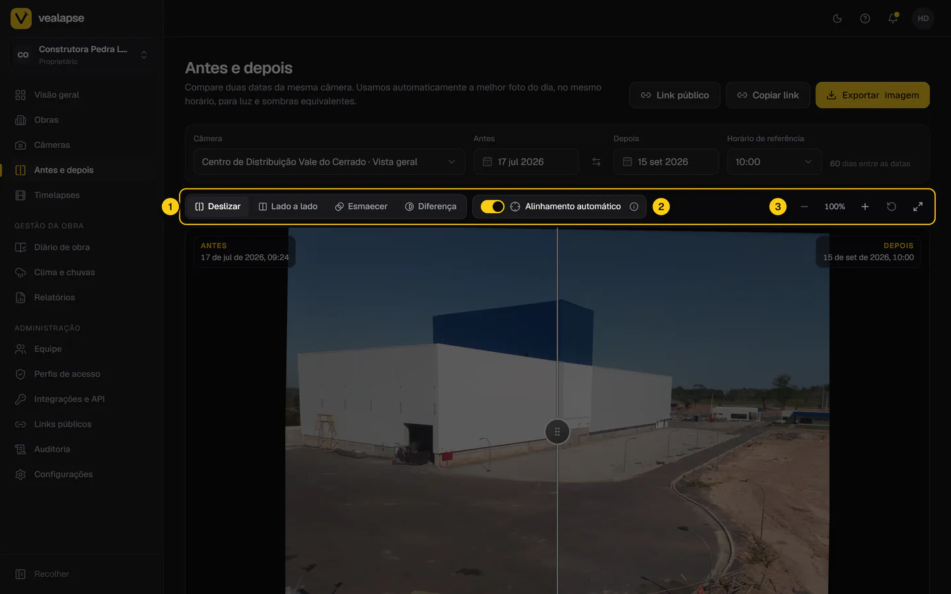The height and width of the screenshot is (594, 951).
Task: Open Equipe in the sidebar
Action: click(82, 349)
